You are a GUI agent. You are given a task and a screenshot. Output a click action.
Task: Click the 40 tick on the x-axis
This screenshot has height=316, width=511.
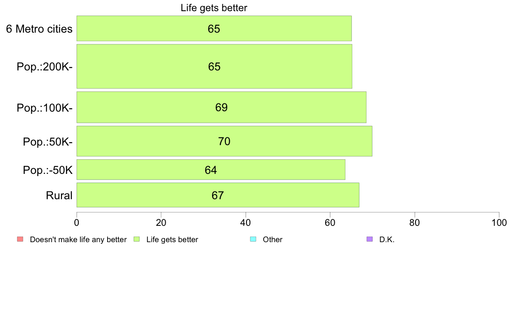click(x=246, y=222)
